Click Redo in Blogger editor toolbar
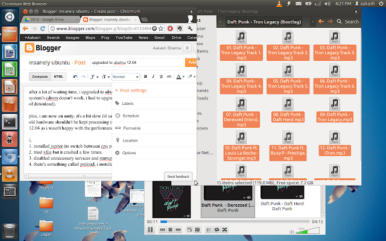386x241 pixels. (83, 77)
